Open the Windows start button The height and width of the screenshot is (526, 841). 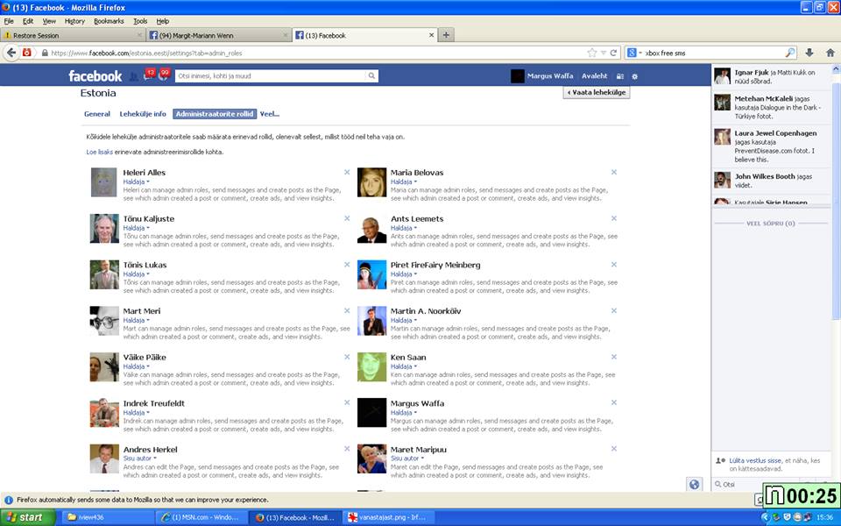(x=28, y=517)
